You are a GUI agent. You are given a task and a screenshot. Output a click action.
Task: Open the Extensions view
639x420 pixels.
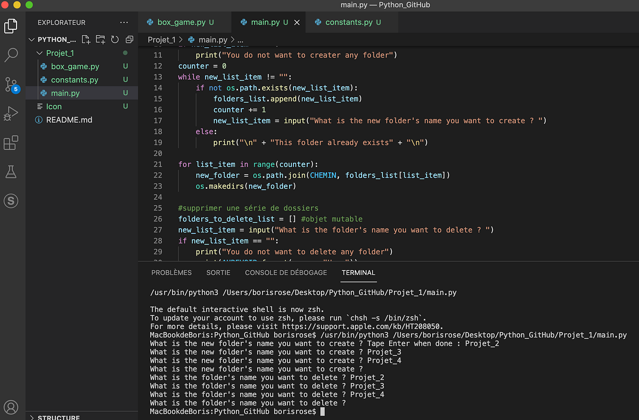12,142
